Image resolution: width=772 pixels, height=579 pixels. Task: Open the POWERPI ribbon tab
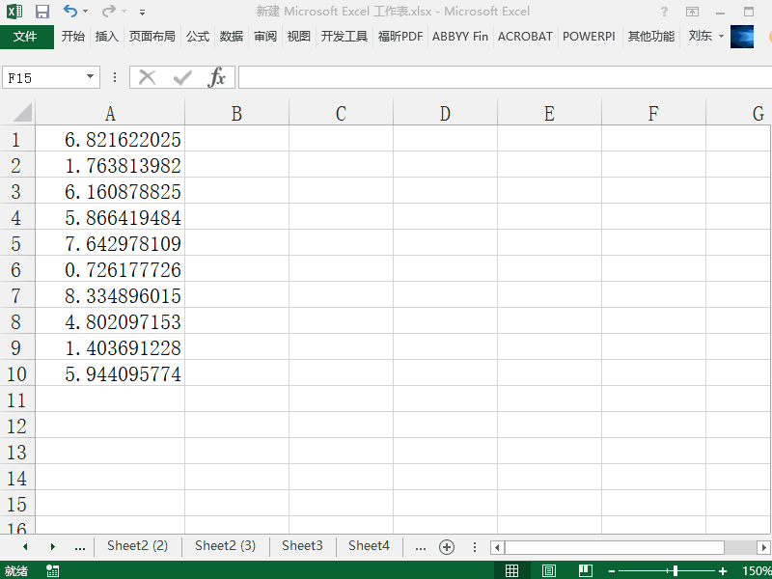click(x=589, y=37)
